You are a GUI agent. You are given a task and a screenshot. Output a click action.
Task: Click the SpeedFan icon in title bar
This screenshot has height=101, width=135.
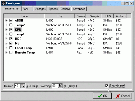point(4,3)
